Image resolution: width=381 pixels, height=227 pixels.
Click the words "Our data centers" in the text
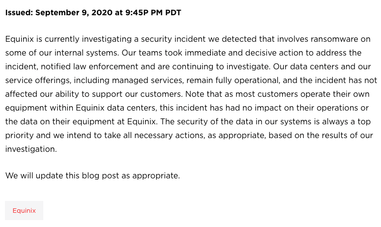(x=306, y=66)
